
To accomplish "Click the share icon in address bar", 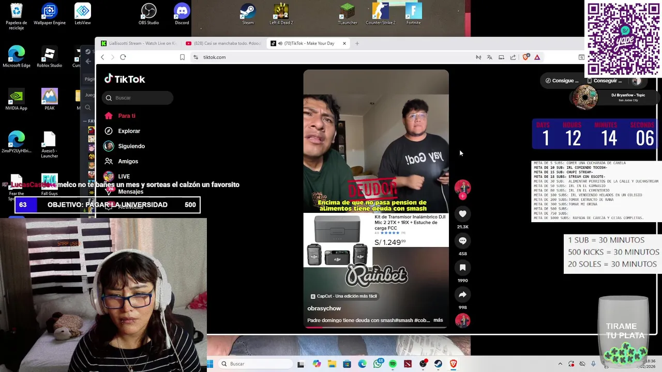I will point(513,57).
